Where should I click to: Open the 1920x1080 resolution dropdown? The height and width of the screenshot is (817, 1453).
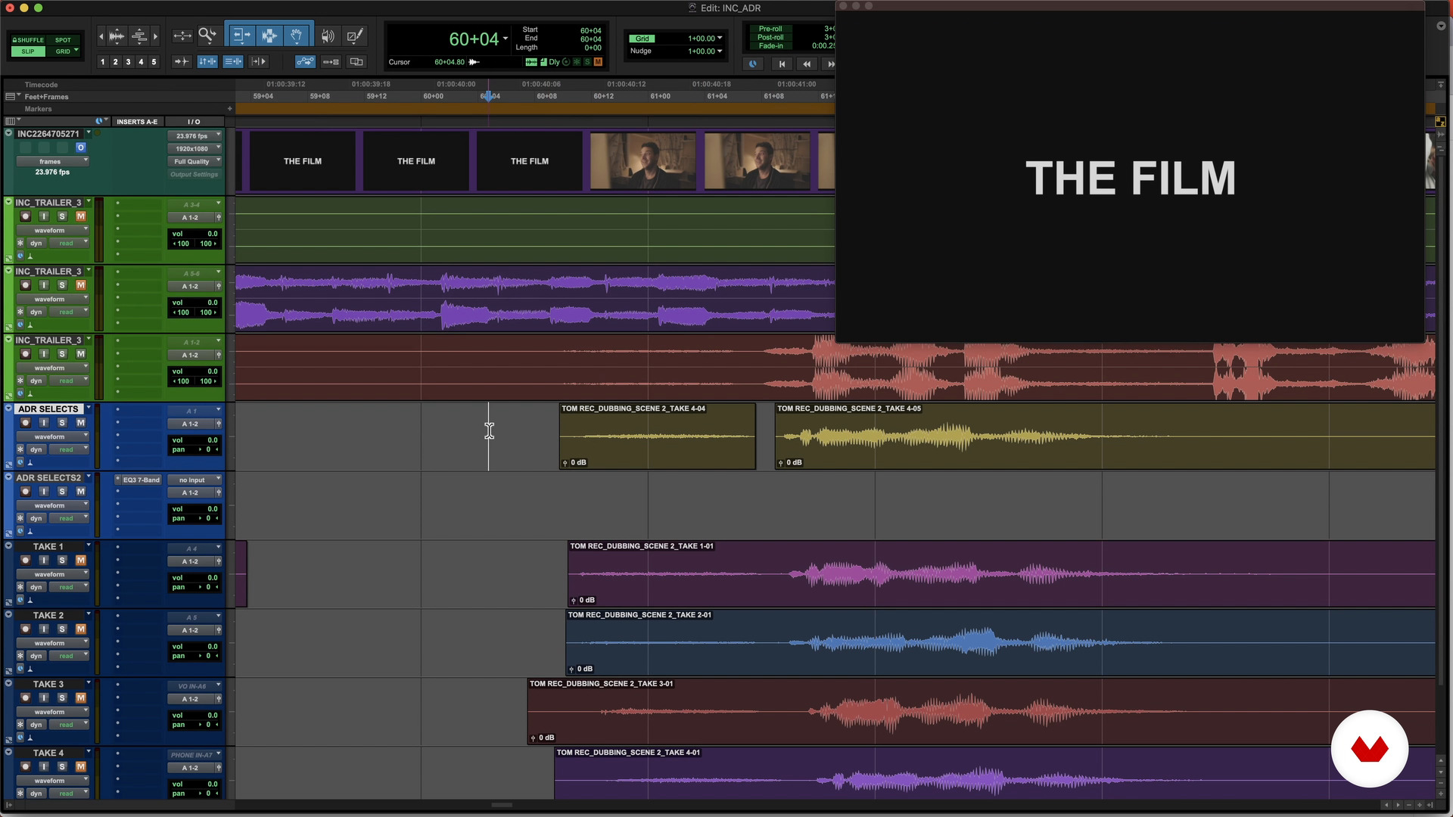(194, 149)
